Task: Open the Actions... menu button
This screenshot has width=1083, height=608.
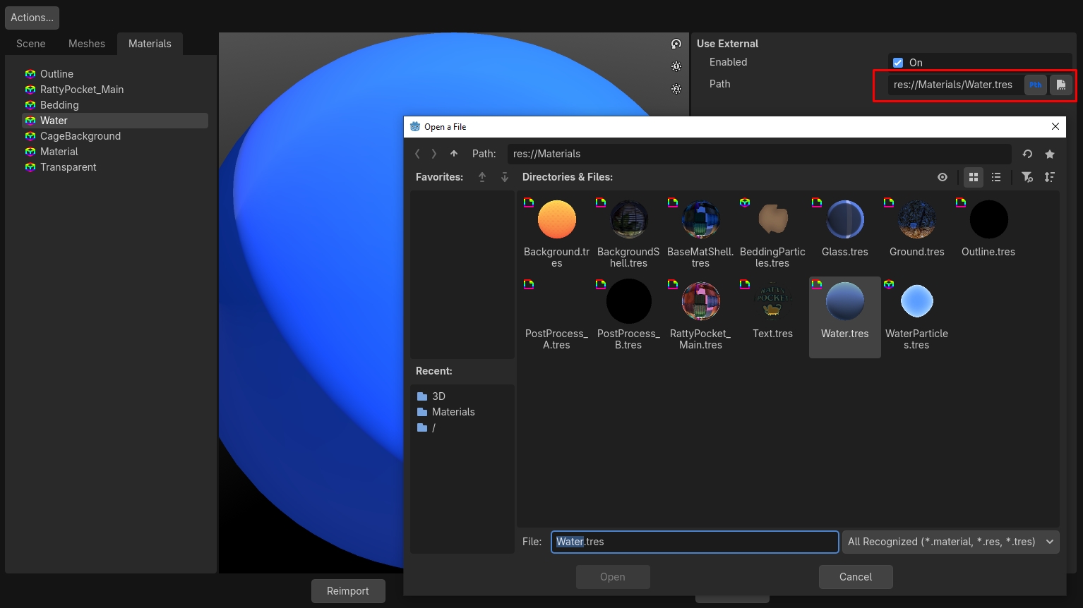Action: pos(32,18)
